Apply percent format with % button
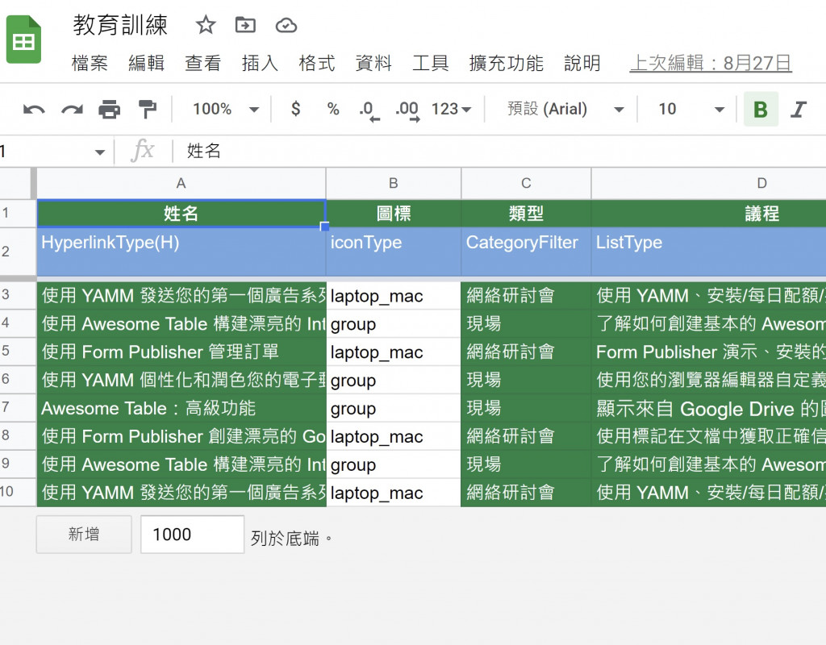 pos(333,109)
